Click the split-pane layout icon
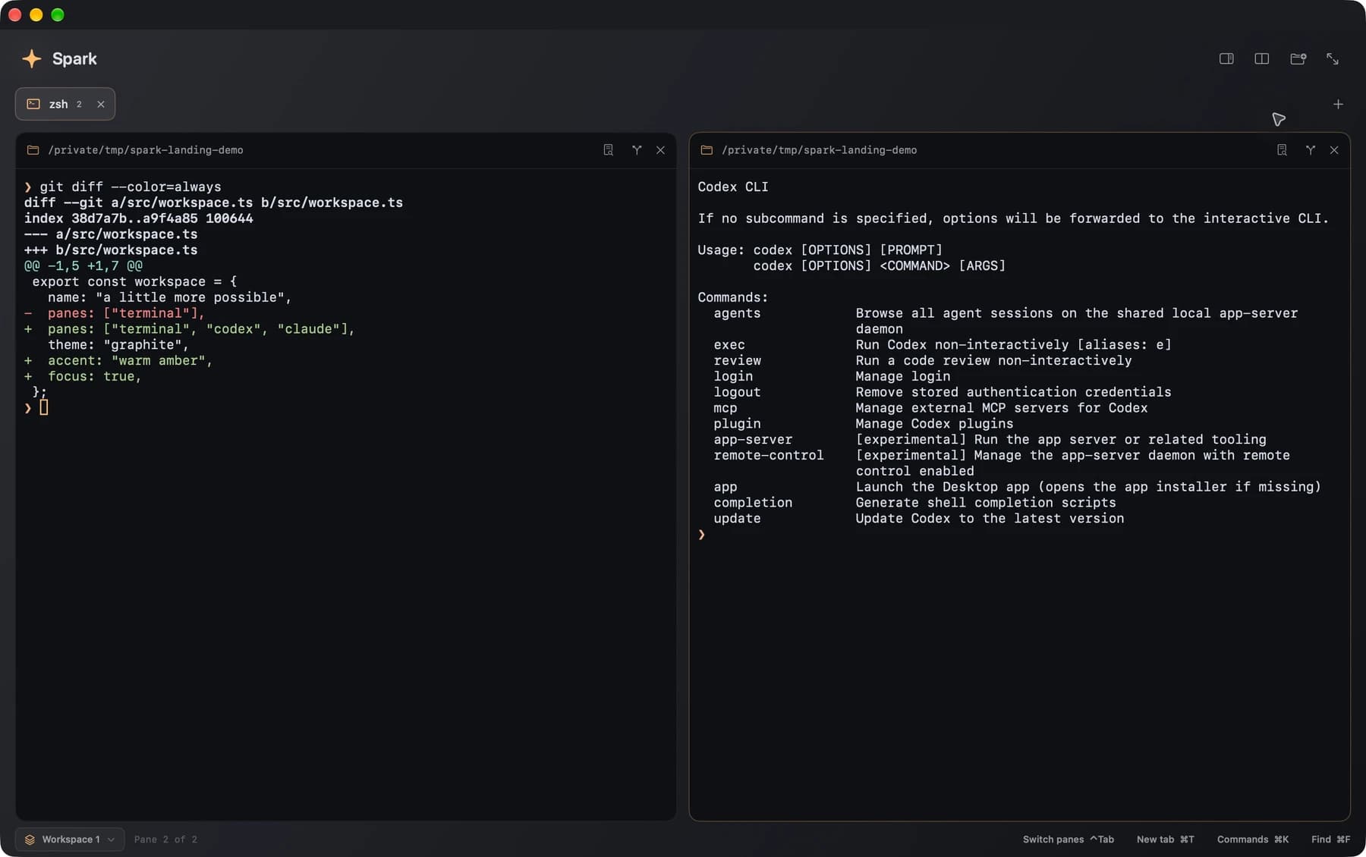Screen dimensions: 1366x857 pyautogui.click(x=1262, y=58)
